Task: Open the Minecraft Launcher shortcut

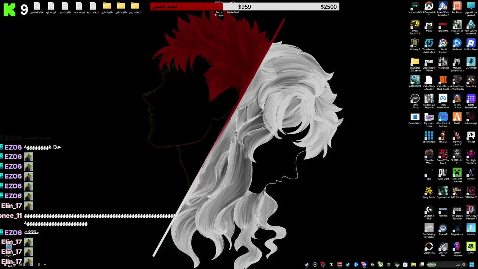Action: (x=457, y=176)
